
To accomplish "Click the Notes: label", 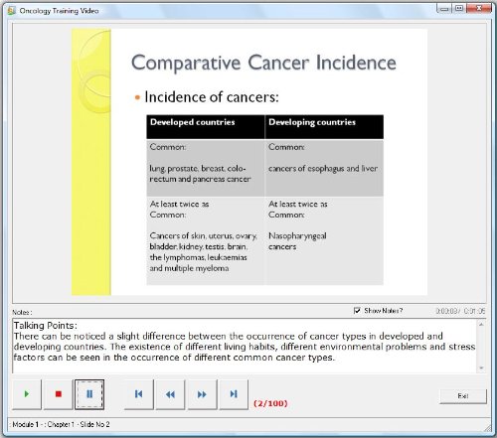I will point(22,312).
